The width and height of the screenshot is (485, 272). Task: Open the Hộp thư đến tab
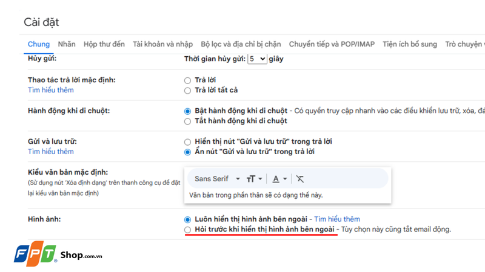coord(104,44)
